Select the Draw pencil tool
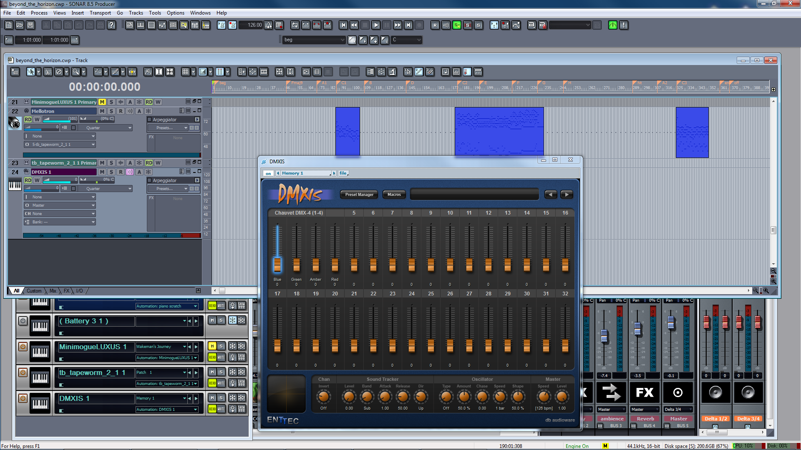801x450 pixels. click(115, 72)
